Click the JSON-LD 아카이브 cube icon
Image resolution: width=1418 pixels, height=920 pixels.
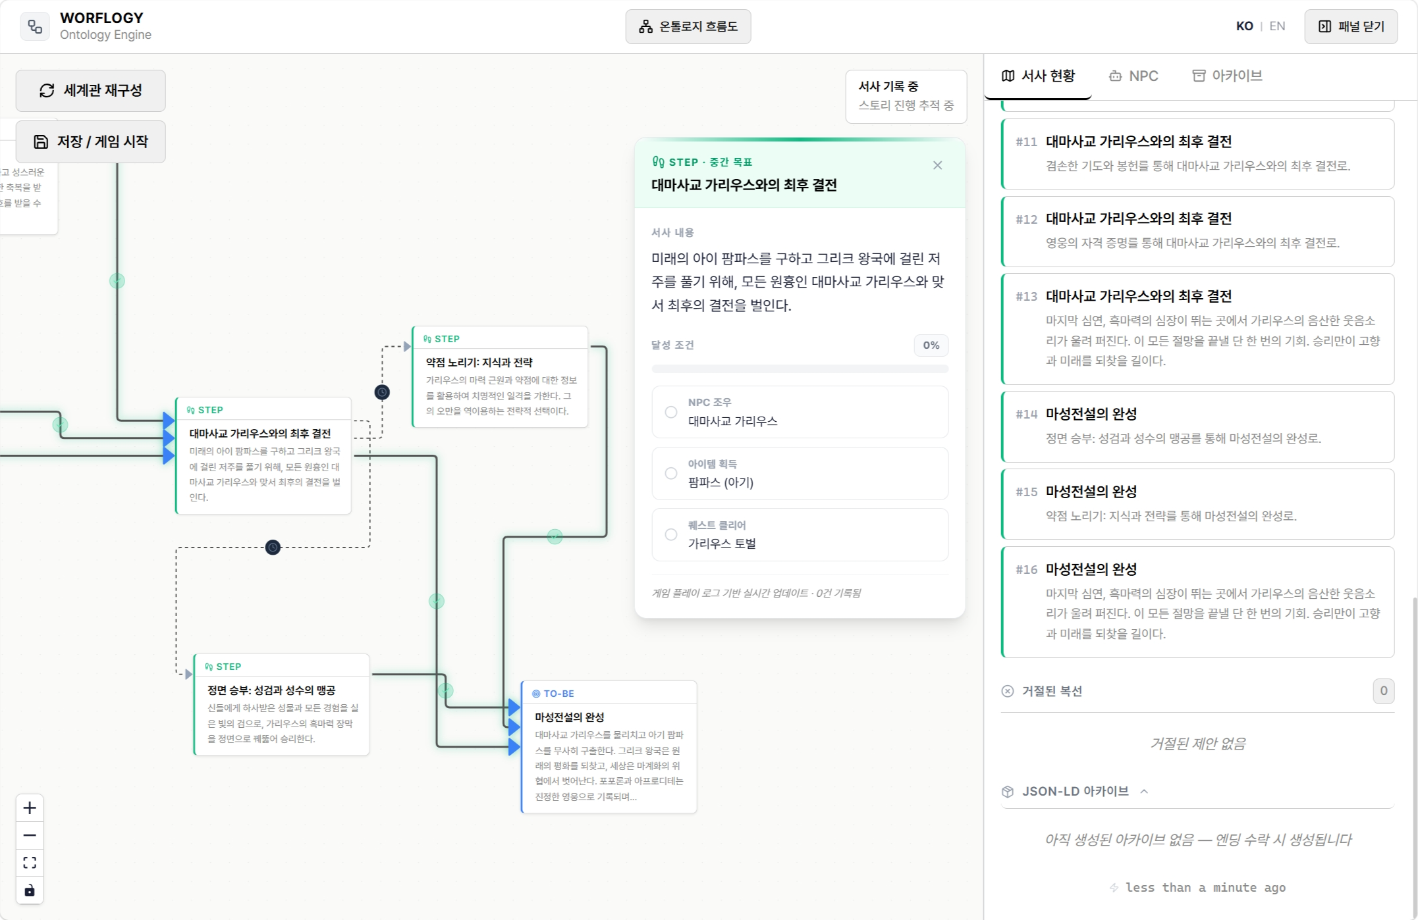[x=1008, y=791]
